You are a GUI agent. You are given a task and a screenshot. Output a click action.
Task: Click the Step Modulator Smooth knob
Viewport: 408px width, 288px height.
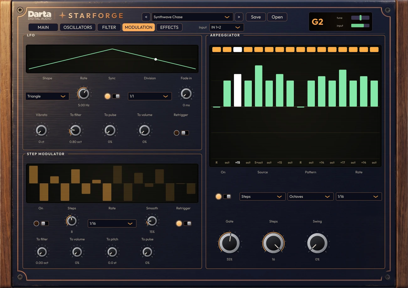point(152,221)
